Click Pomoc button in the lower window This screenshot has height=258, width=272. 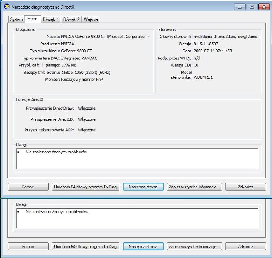pyautogui.click(x=28, y=246)
